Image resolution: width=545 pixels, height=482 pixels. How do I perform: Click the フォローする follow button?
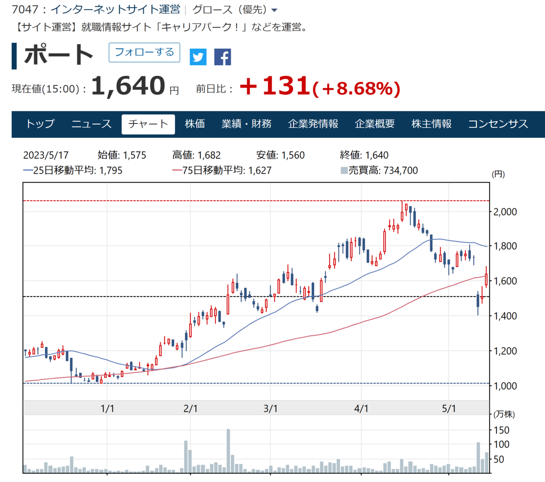click(x=144, y=52)
